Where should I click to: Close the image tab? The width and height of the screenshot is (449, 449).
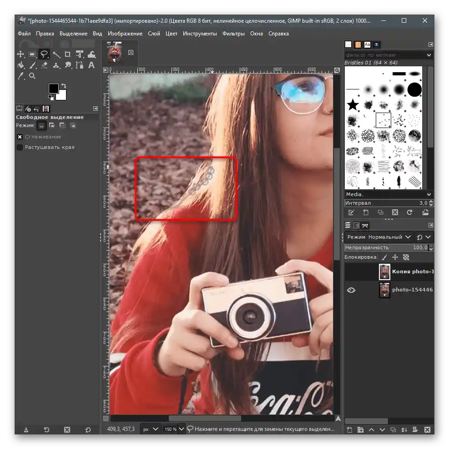coord(131,52)
